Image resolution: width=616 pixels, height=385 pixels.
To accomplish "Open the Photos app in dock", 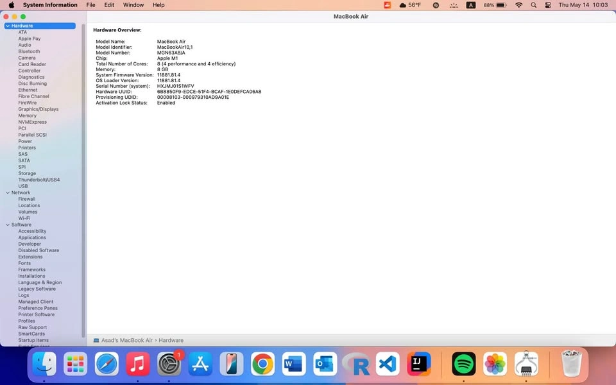I will (495, 364).
